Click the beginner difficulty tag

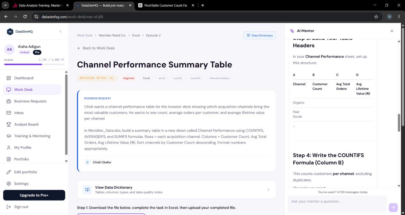click(x=129, y=78)
